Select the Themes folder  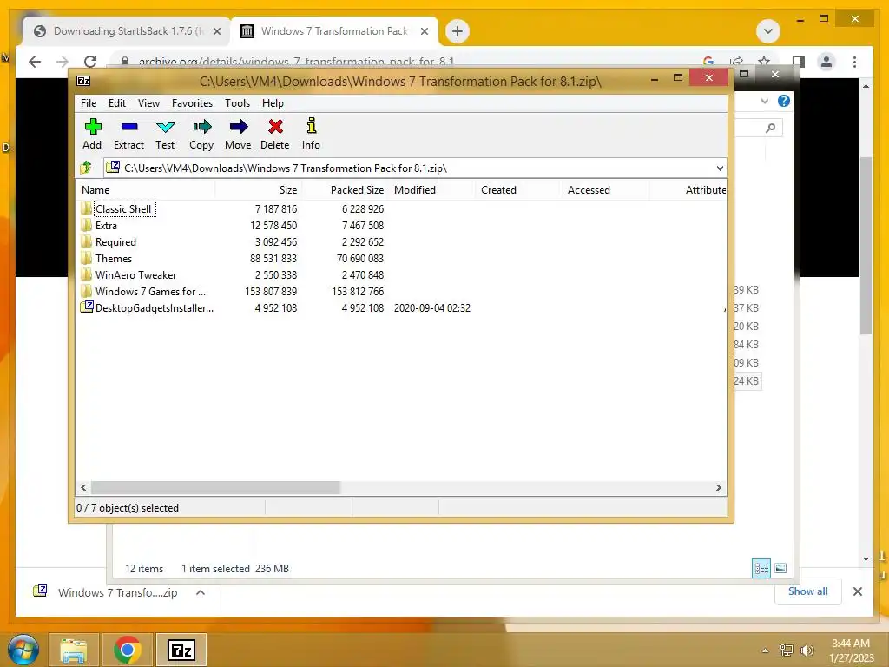tap(114, 258)
